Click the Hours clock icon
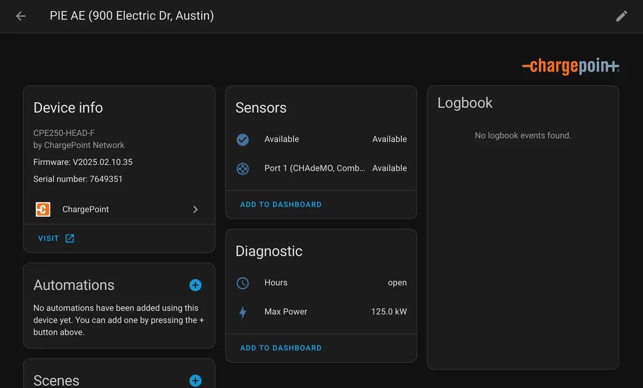643x388 pixels. click(243, 283)
